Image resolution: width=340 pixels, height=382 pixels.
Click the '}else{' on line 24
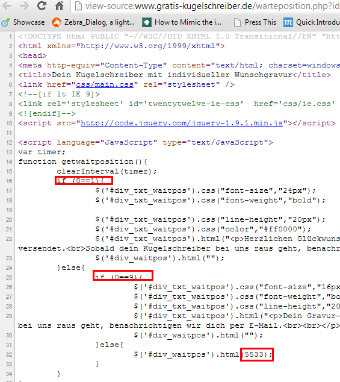point(71,268)
